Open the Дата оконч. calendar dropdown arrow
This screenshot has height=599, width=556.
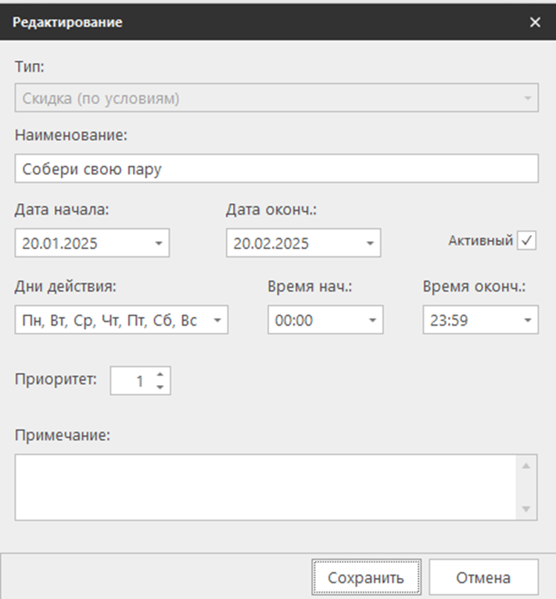[x=369, y=243]
